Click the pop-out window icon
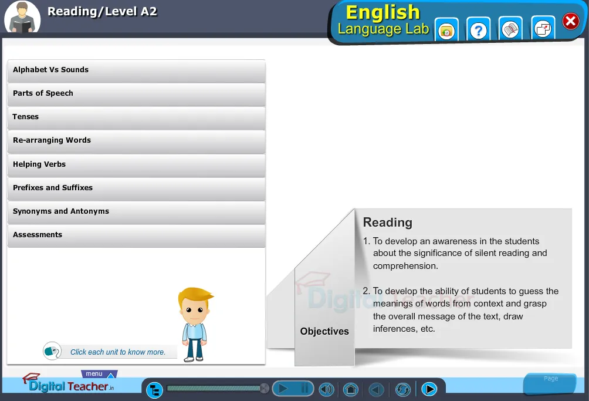The height and width of the screenshot is (401, 589). [543, 29]
